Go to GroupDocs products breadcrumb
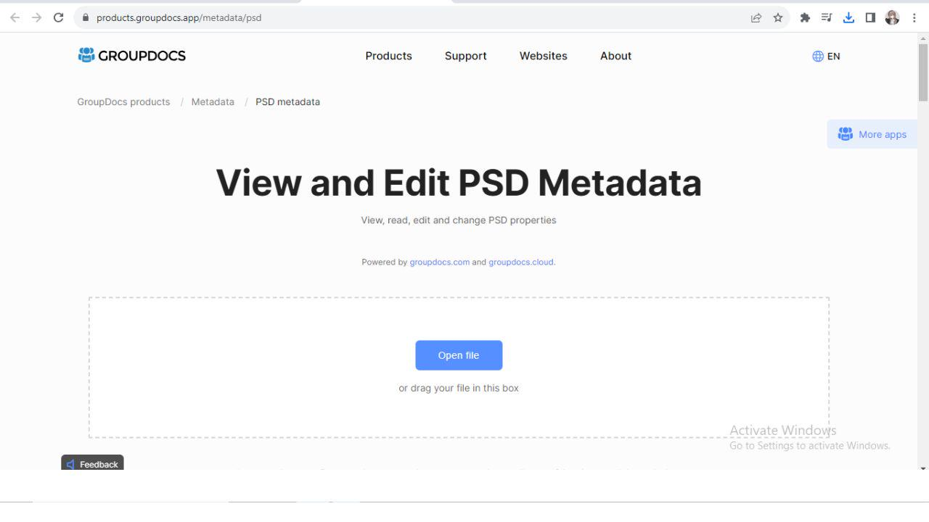This screenshot has height=522, width=929. tap(123, 102)
